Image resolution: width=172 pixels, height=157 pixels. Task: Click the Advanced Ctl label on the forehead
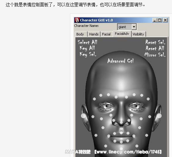point(120,61)
